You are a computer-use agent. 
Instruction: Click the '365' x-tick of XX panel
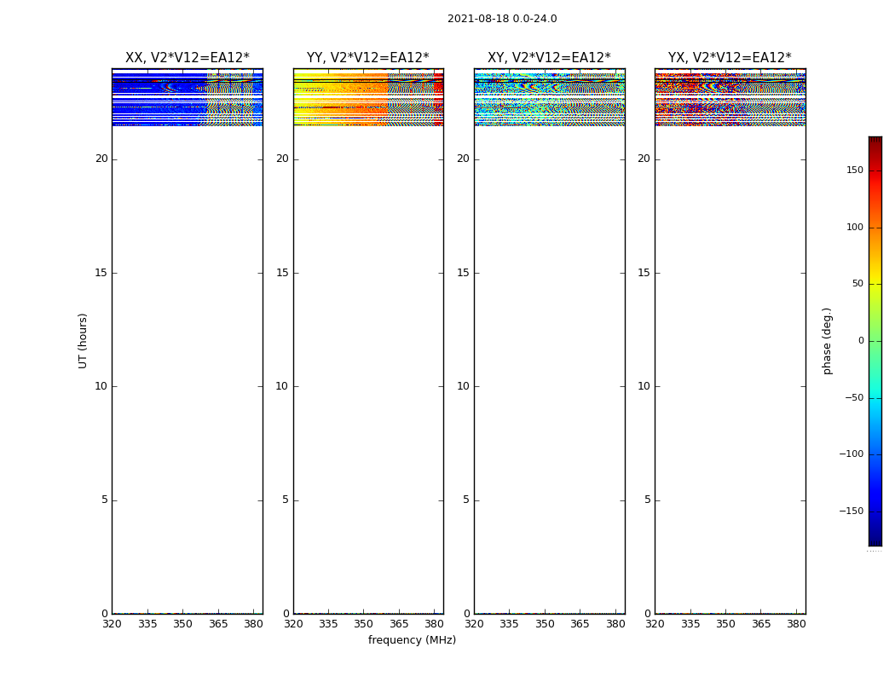pos(218,624)
